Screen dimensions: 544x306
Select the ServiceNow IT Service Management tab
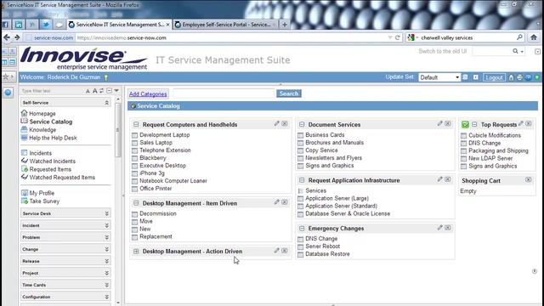(x=119, y=25)
